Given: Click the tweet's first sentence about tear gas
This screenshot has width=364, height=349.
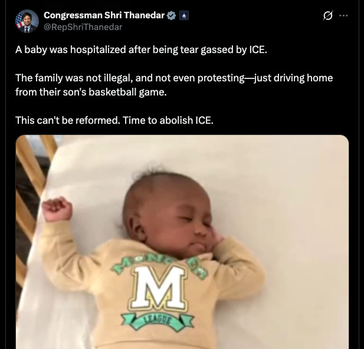Looking at the screenshot, I should [x=141, y=50].
